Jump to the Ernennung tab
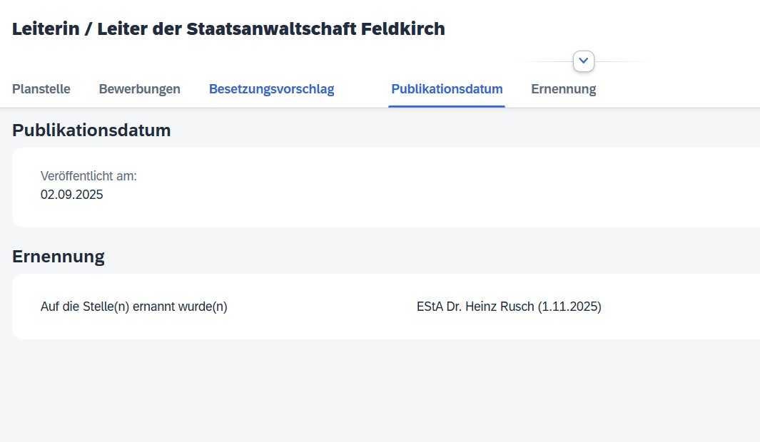 click(563, 89)
